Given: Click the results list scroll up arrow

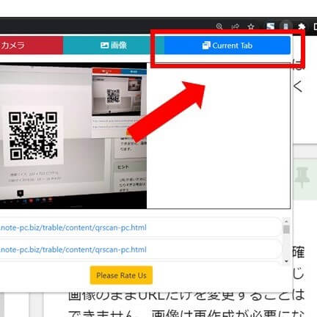Looking at the screenshot, I should click(286, 221).
